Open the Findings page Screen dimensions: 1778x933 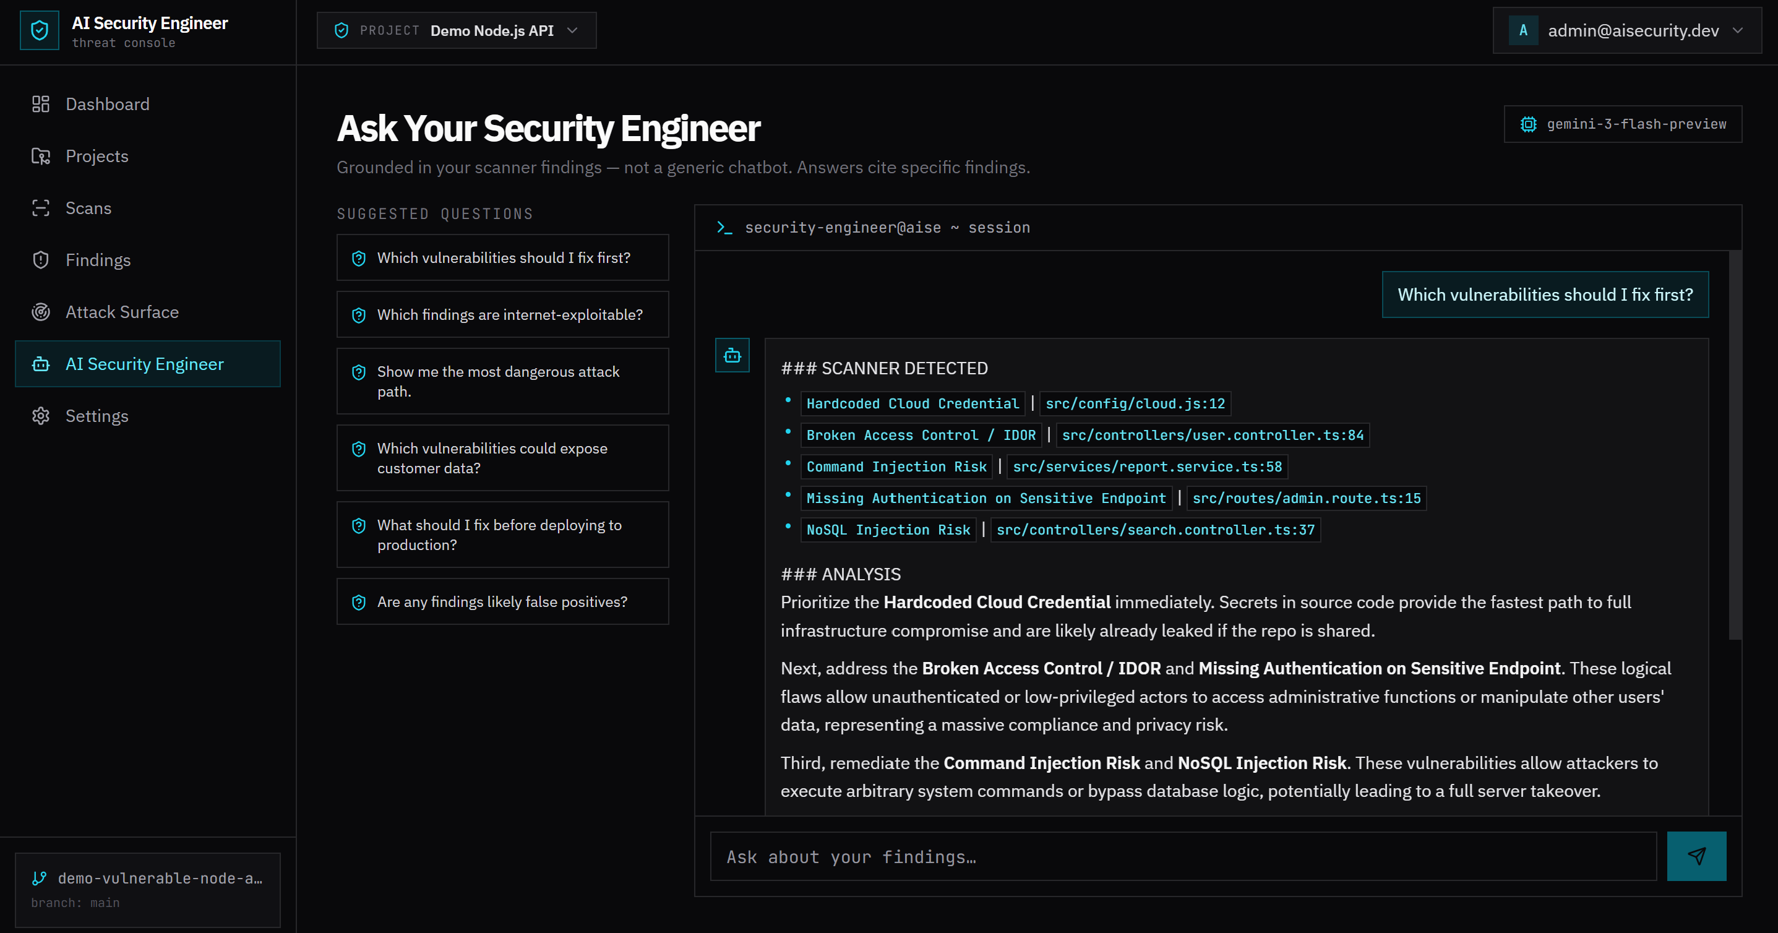point(148,260)
